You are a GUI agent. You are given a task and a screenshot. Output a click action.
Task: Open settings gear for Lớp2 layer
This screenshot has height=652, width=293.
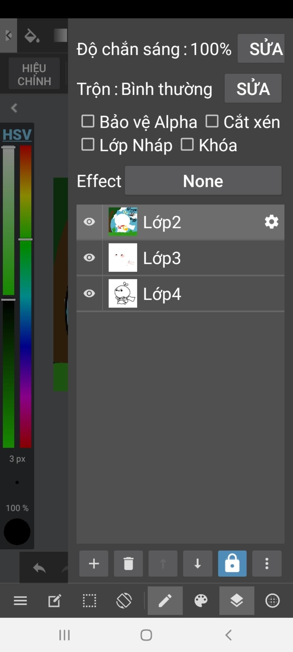tap(271, 222)
